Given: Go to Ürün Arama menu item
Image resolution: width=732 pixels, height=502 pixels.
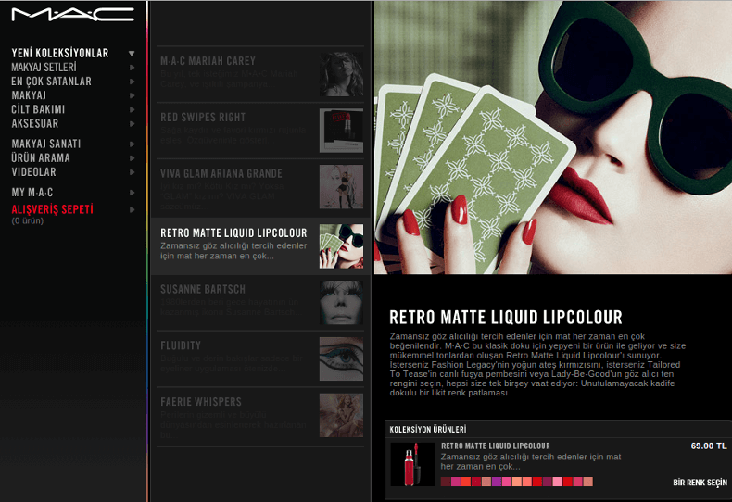Looking at the screenshot, I should coord(41,158).
